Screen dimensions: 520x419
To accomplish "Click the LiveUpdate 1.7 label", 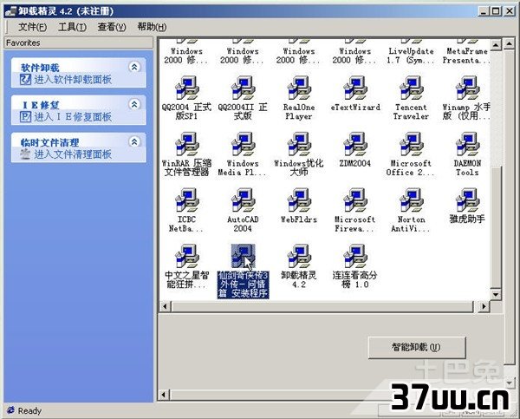I will 411,56.
